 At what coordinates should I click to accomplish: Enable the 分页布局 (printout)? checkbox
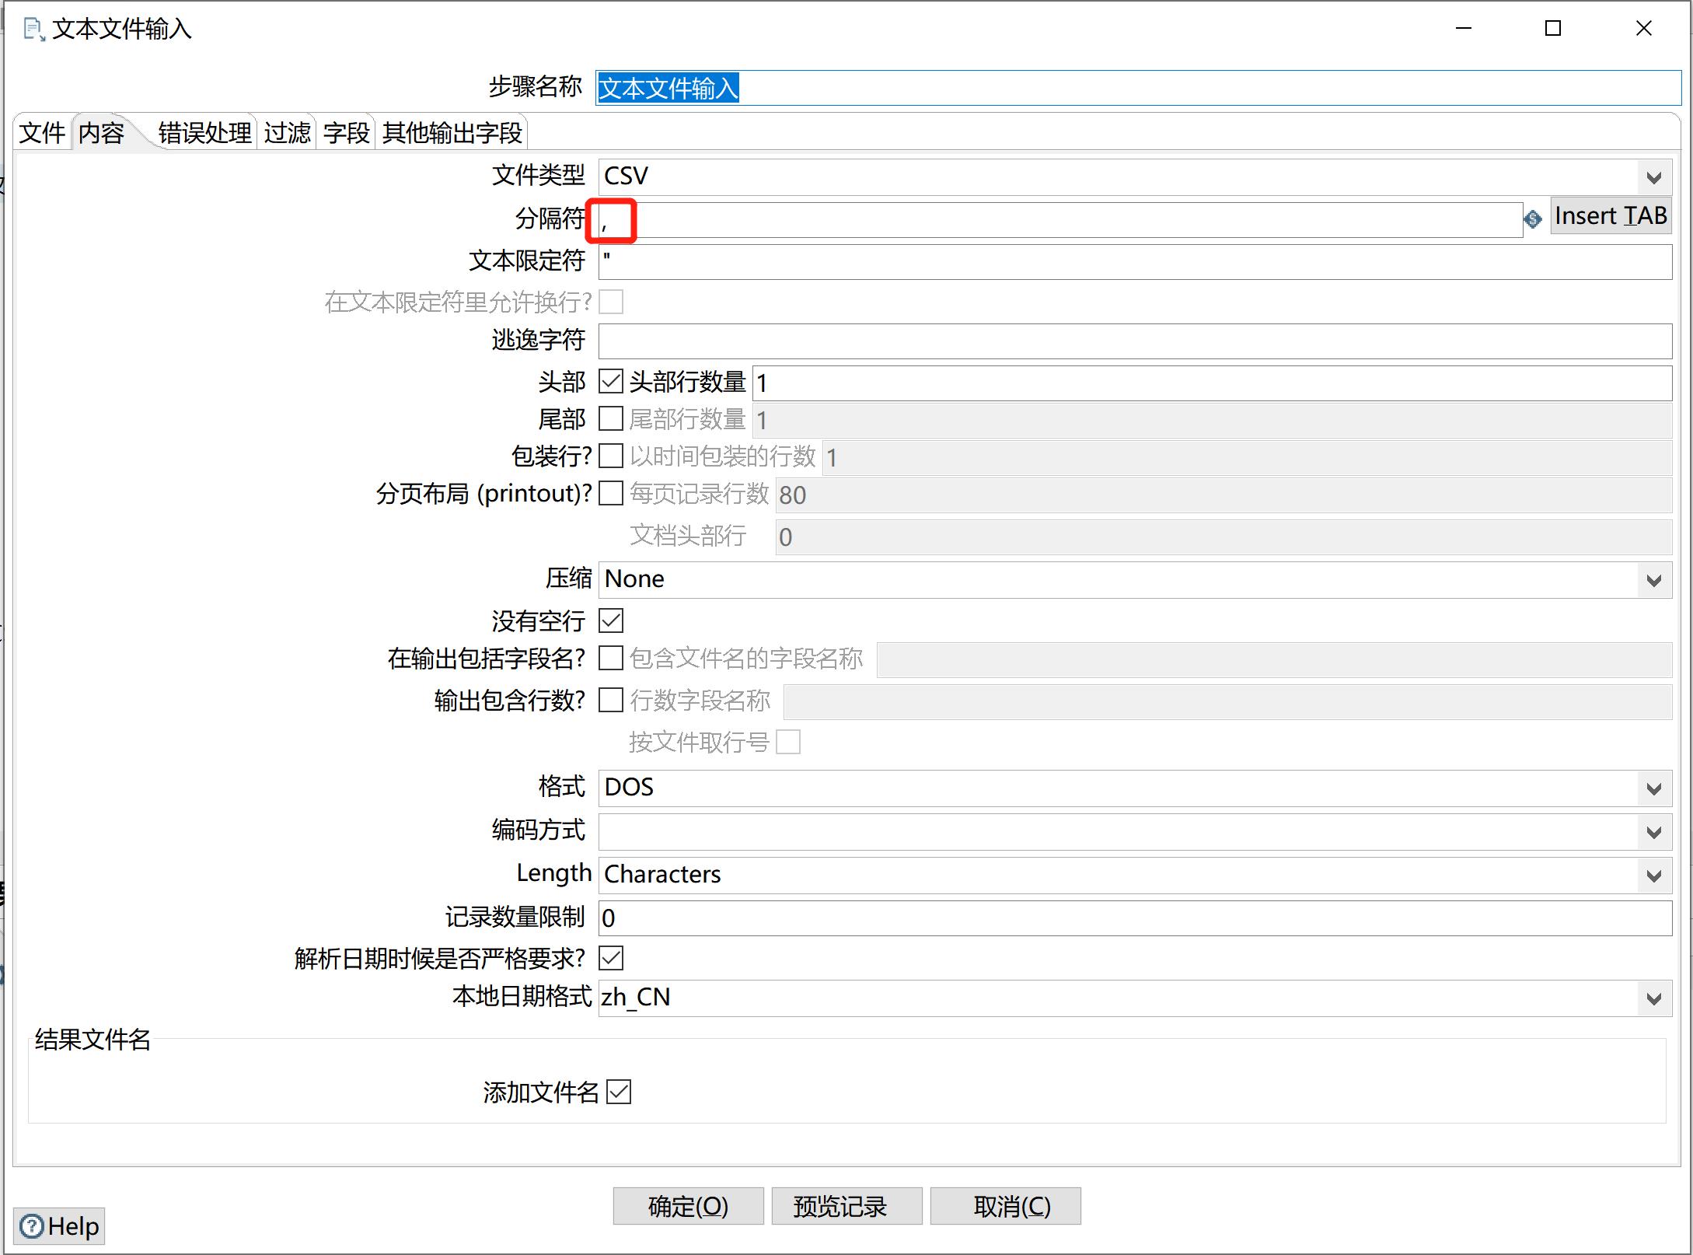pos(611,493)
